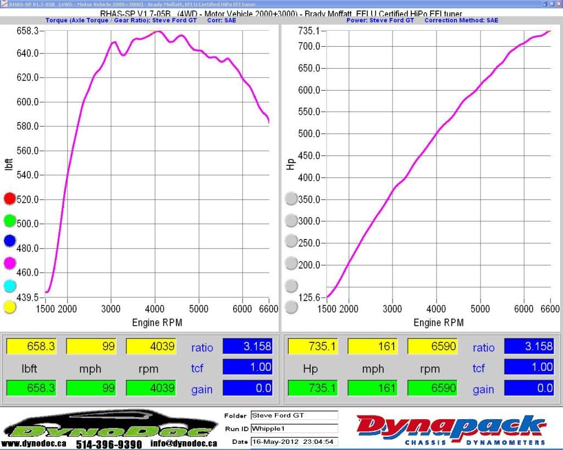
Task: Click the green 161 mph value
Action: pos(373,388)
